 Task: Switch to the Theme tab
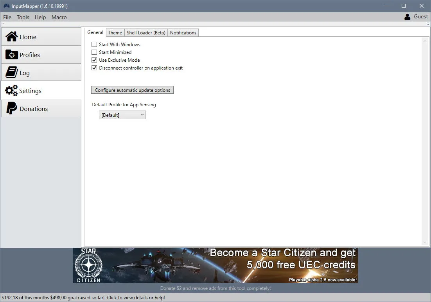[115, 33]
